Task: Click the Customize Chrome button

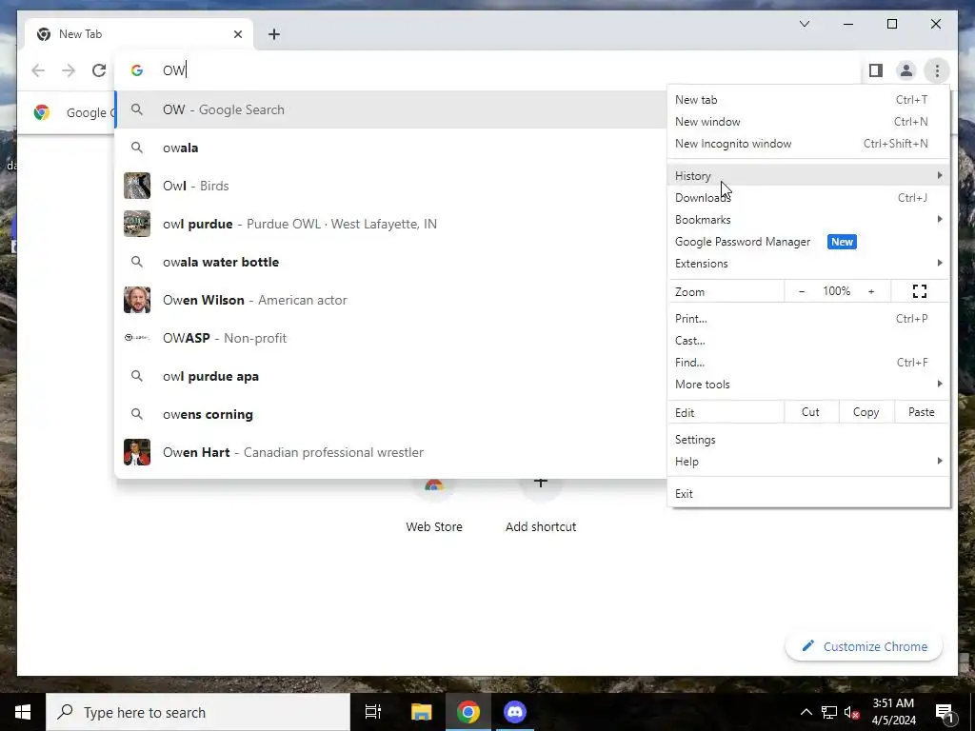Action: coord(864,646)
